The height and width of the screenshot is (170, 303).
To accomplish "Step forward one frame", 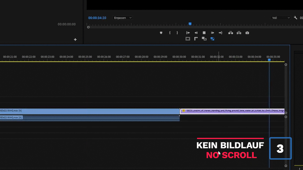I will tap(212, 33).
